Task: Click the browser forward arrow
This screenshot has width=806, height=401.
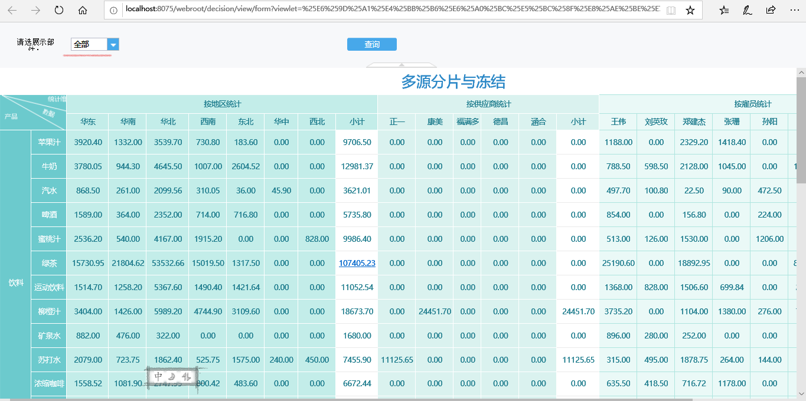Action: pos(35,10)
